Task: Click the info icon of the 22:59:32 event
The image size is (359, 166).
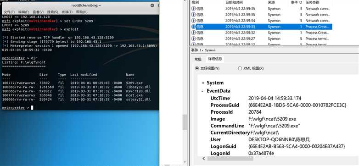Action: click(x=193, y=33)
